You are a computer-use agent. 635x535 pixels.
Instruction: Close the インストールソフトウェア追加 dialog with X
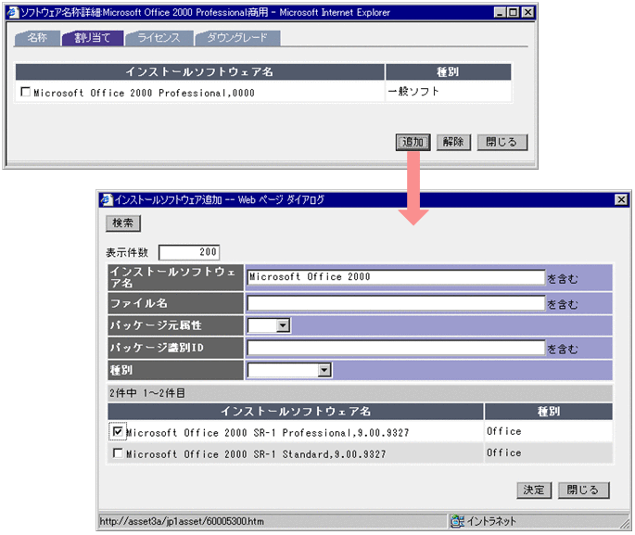click(x=620, y=199)
